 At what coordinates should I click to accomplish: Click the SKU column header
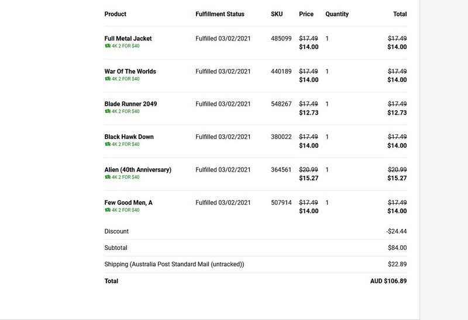tap(277, 14)
